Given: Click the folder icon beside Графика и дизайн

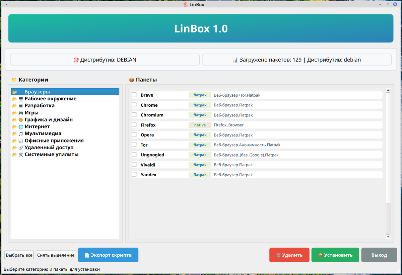Looking at the screenshot, I should point(14,120).
